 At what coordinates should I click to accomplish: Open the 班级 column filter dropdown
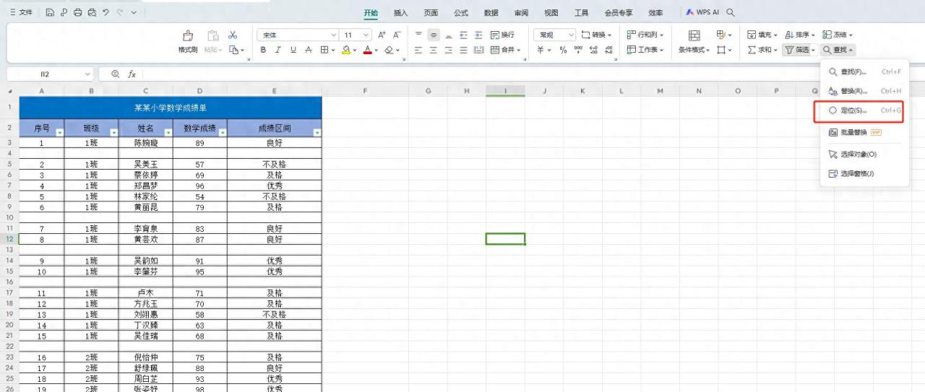click(x=113, y=132)
